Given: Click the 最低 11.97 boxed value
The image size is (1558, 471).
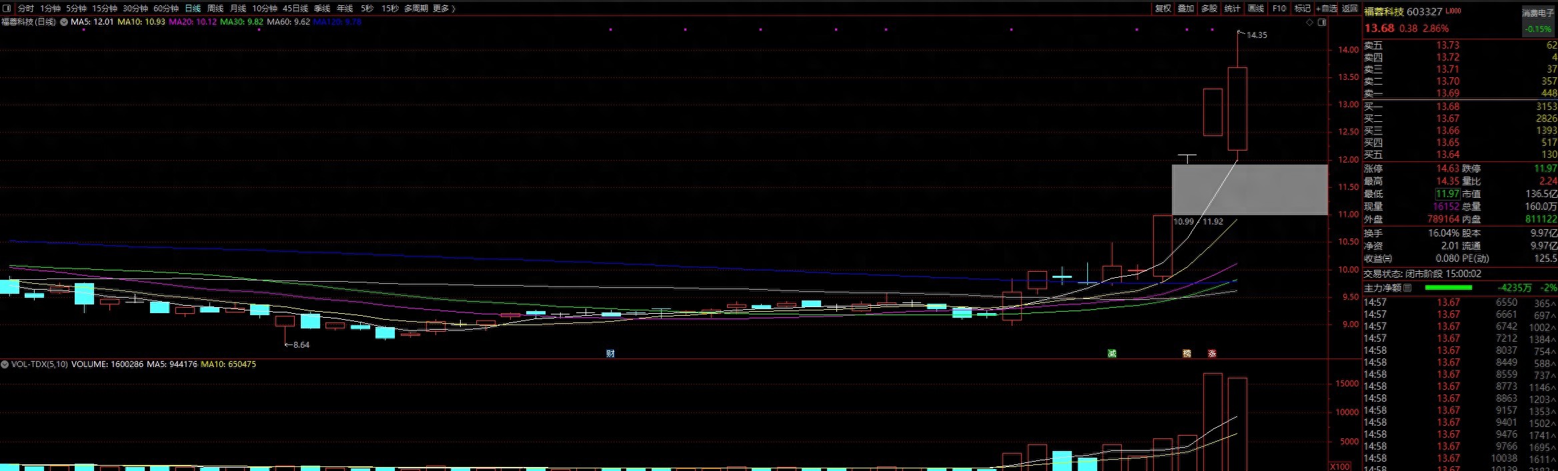Looking at the screenshot, I should [x=1447, y=194].
